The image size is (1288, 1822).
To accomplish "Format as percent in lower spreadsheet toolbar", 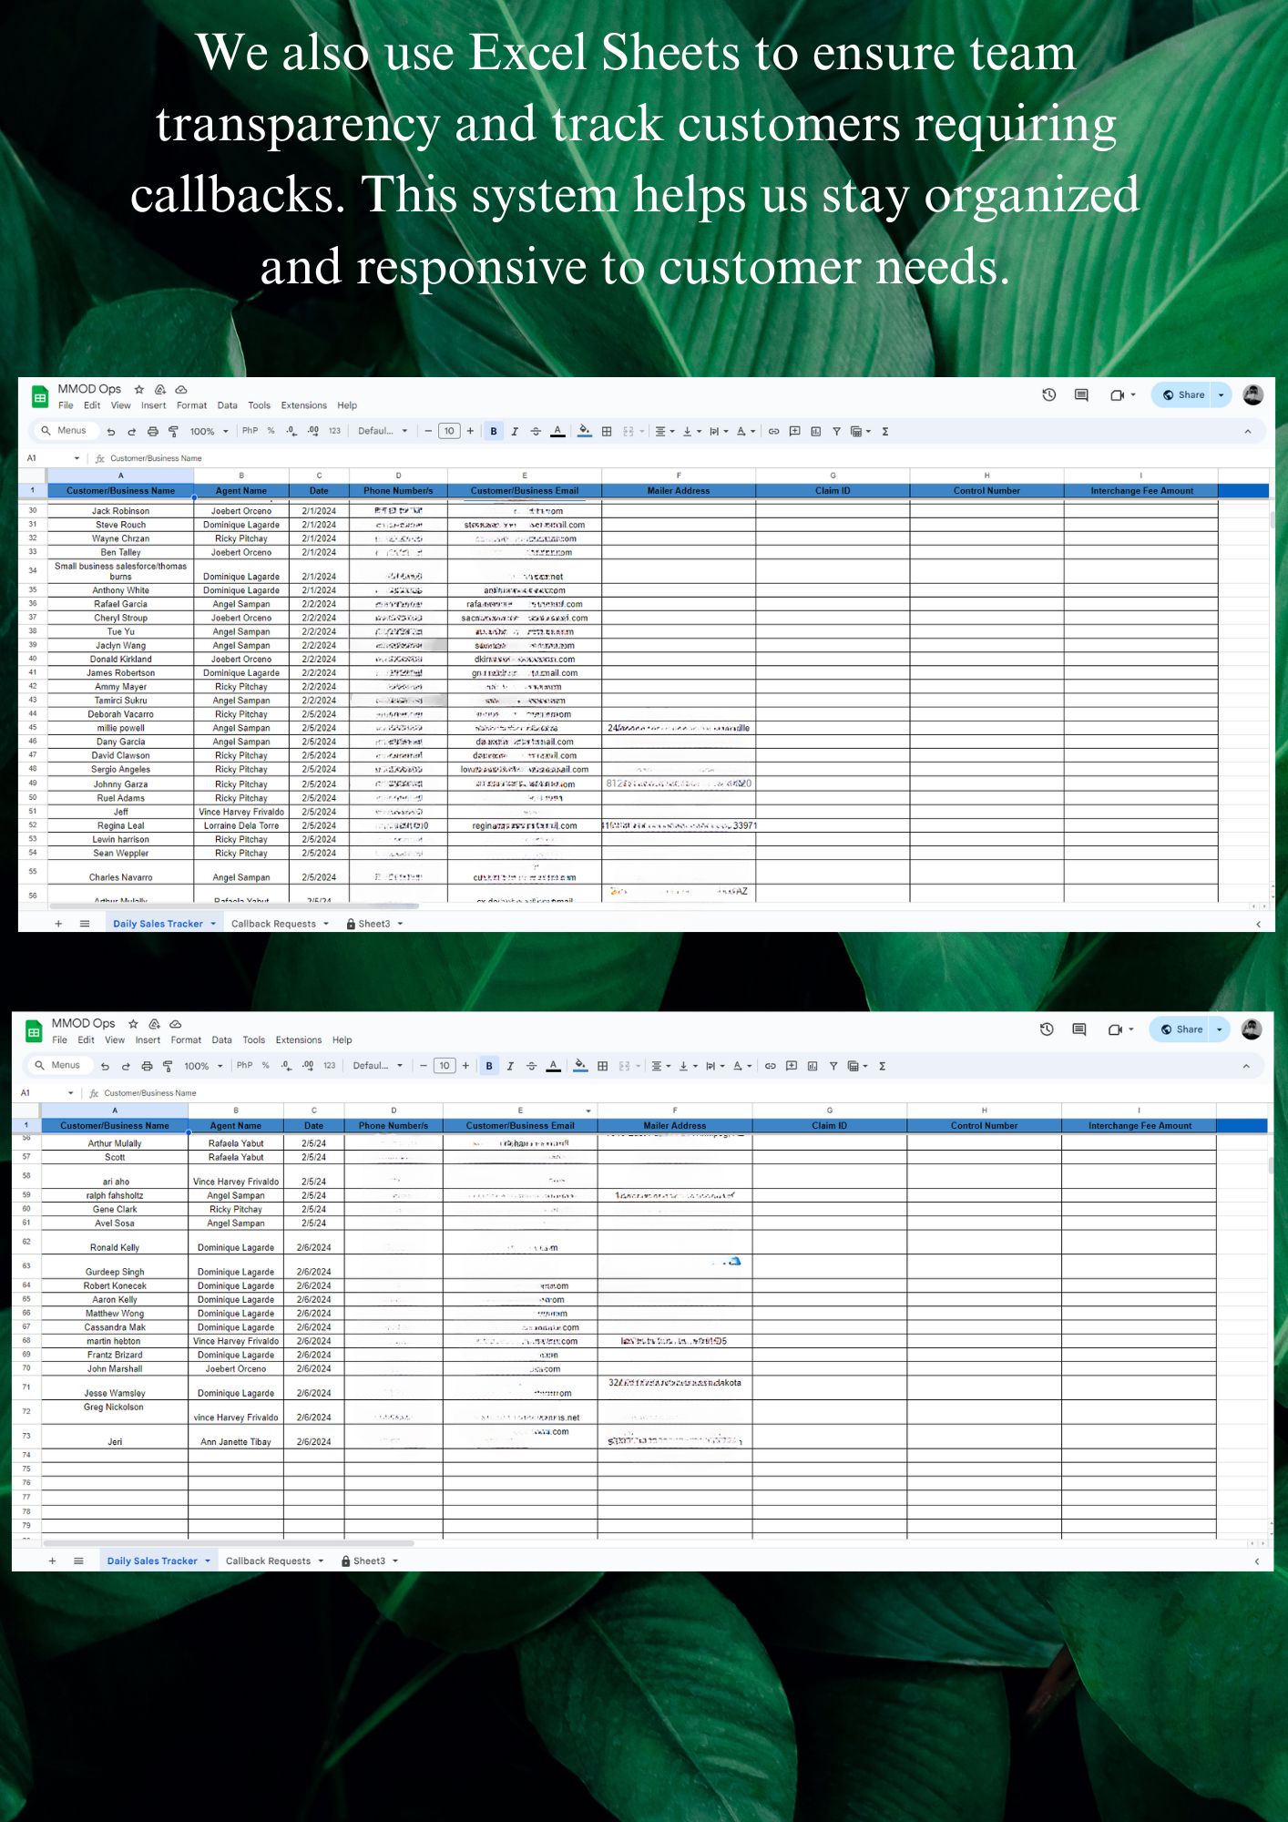I will coord(266,1066).
